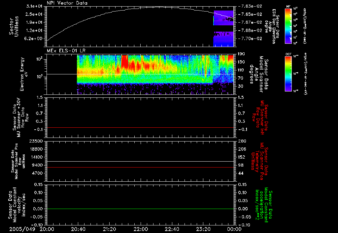This screenshot has width=338, height=233.
Task: Click the 190 scanner angle tick label
Action: (242, 54)
